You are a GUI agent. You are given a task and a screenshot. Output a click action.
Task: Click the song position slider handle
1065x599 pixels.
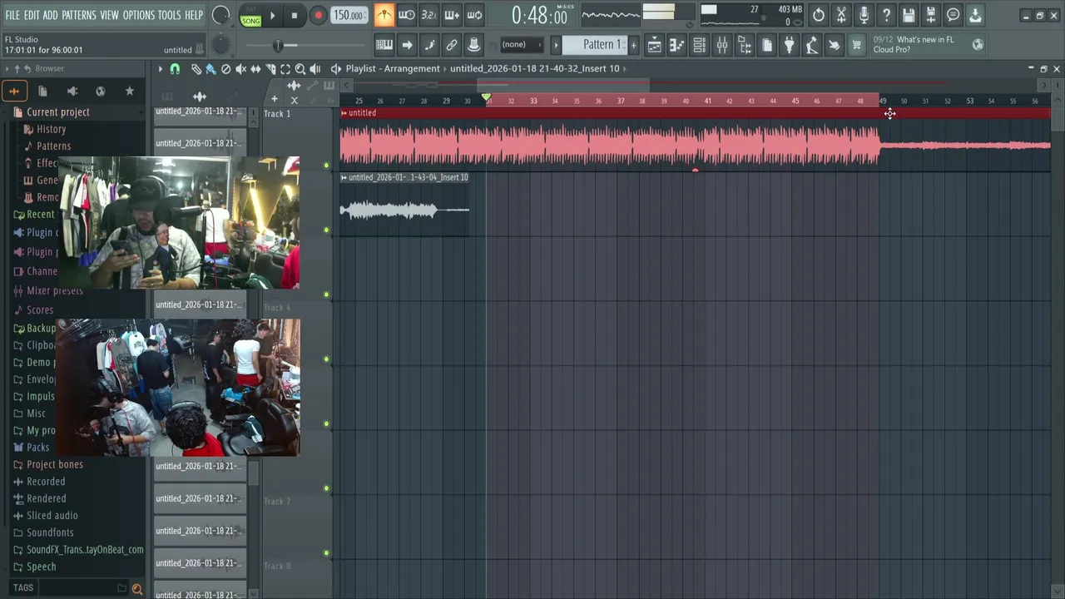click(278, 45)
